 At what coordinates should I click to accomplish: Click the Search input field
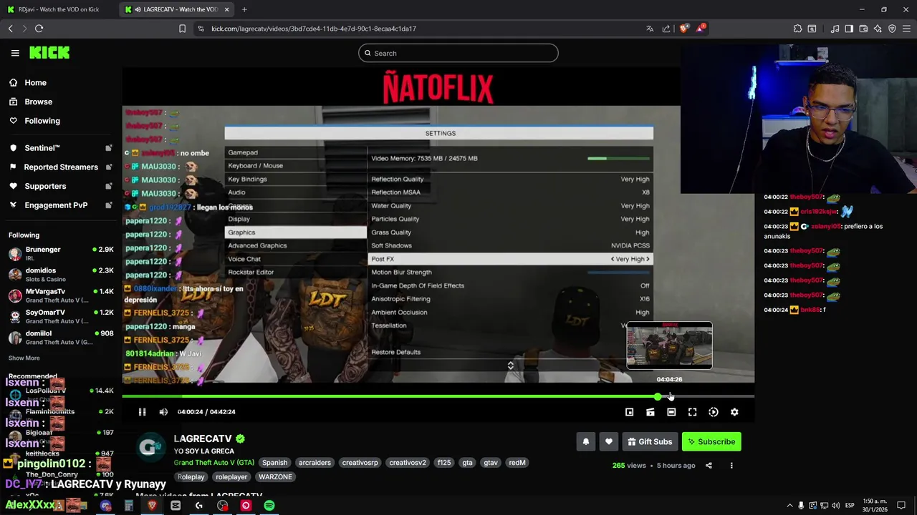(458, 53)
